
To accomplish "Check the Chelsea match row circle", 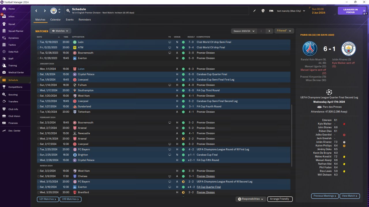I will (x=38, y=176).
